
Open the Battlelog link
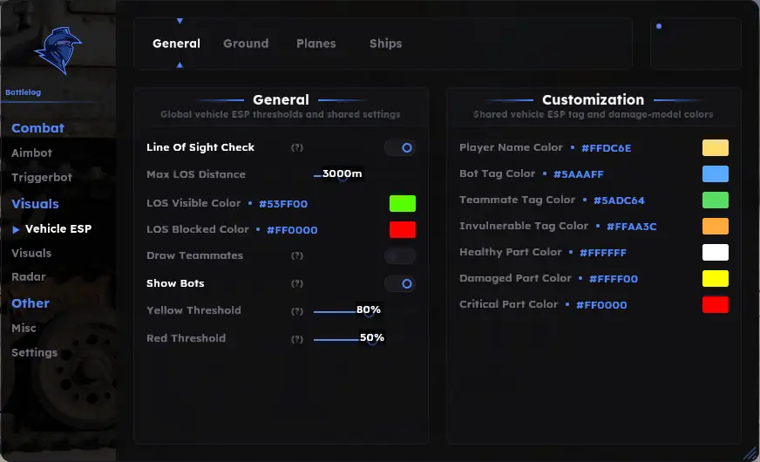point(24,92)
